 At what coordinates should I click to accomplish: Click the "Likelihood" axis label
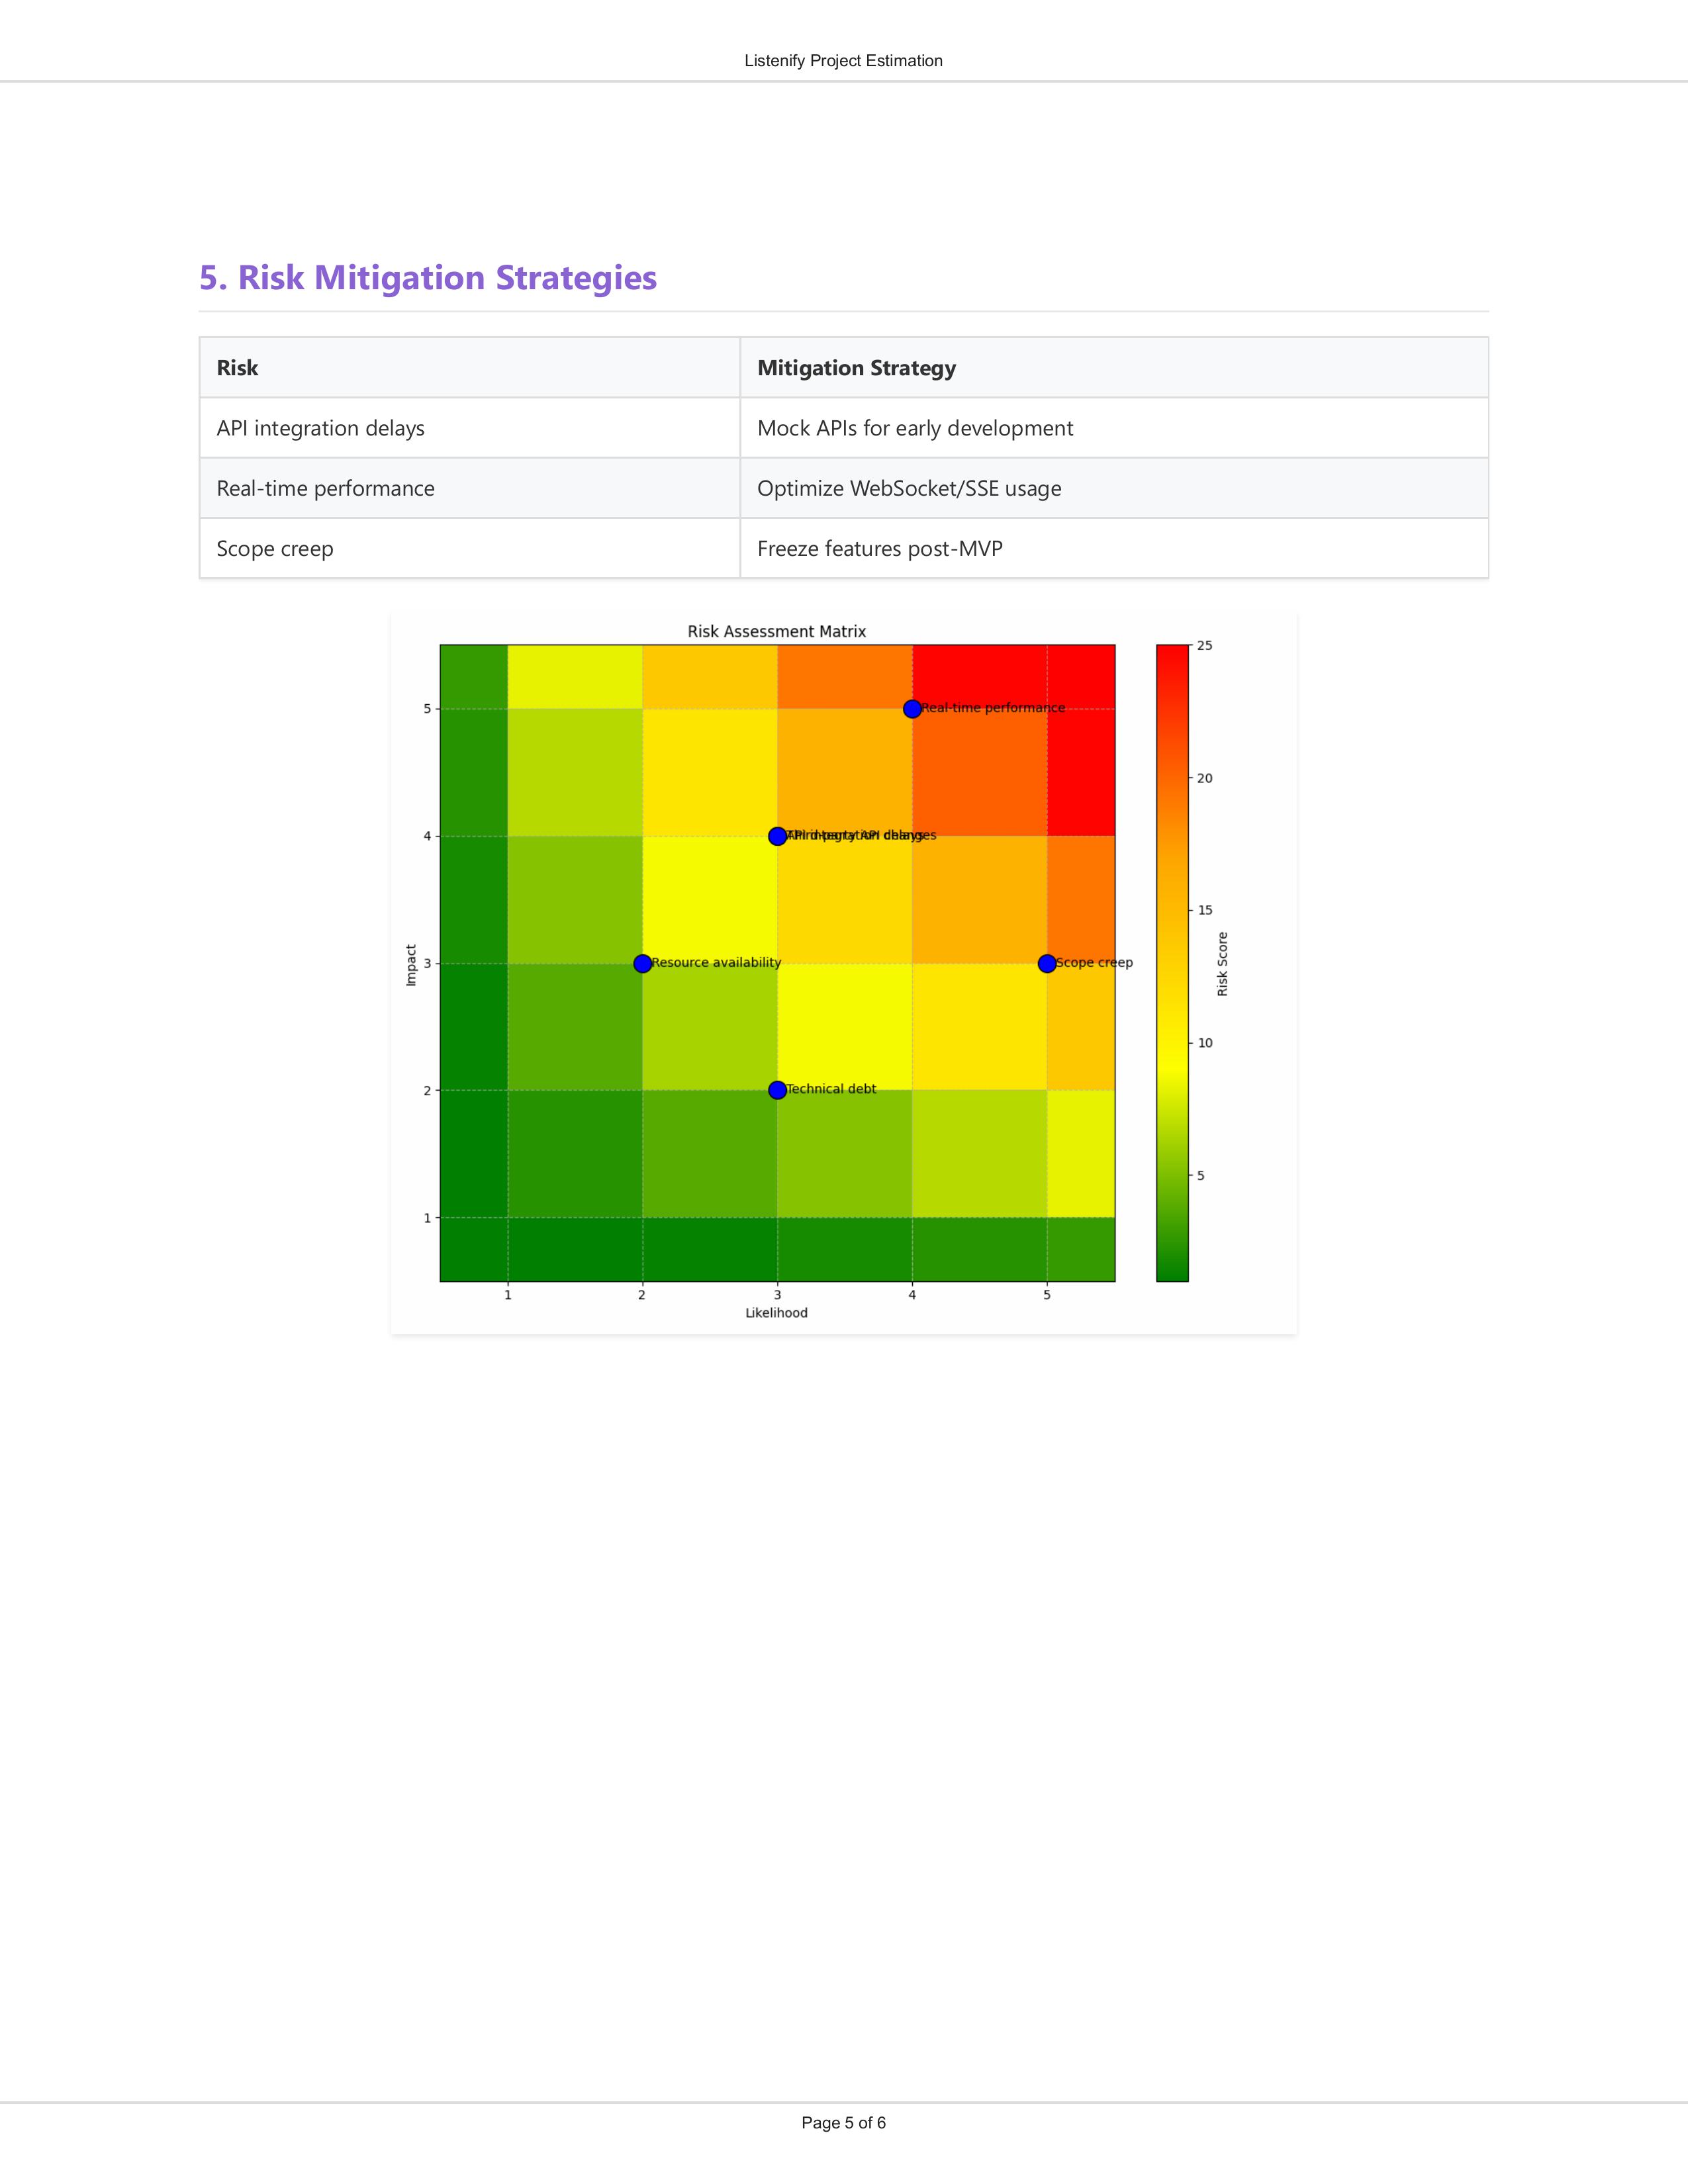[776, 1313]
